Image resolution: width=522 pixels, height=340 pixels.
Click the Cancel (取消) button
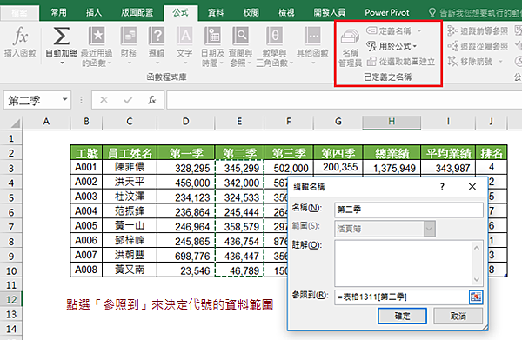click(458, 316)
